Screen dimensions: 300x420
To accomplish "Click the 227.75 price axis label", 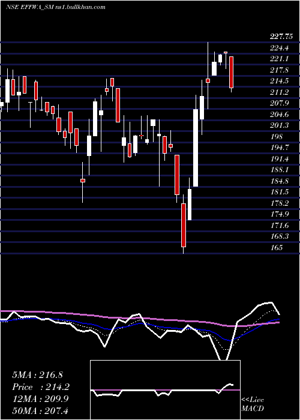I will pyautogui.click(x=280, y=37).
